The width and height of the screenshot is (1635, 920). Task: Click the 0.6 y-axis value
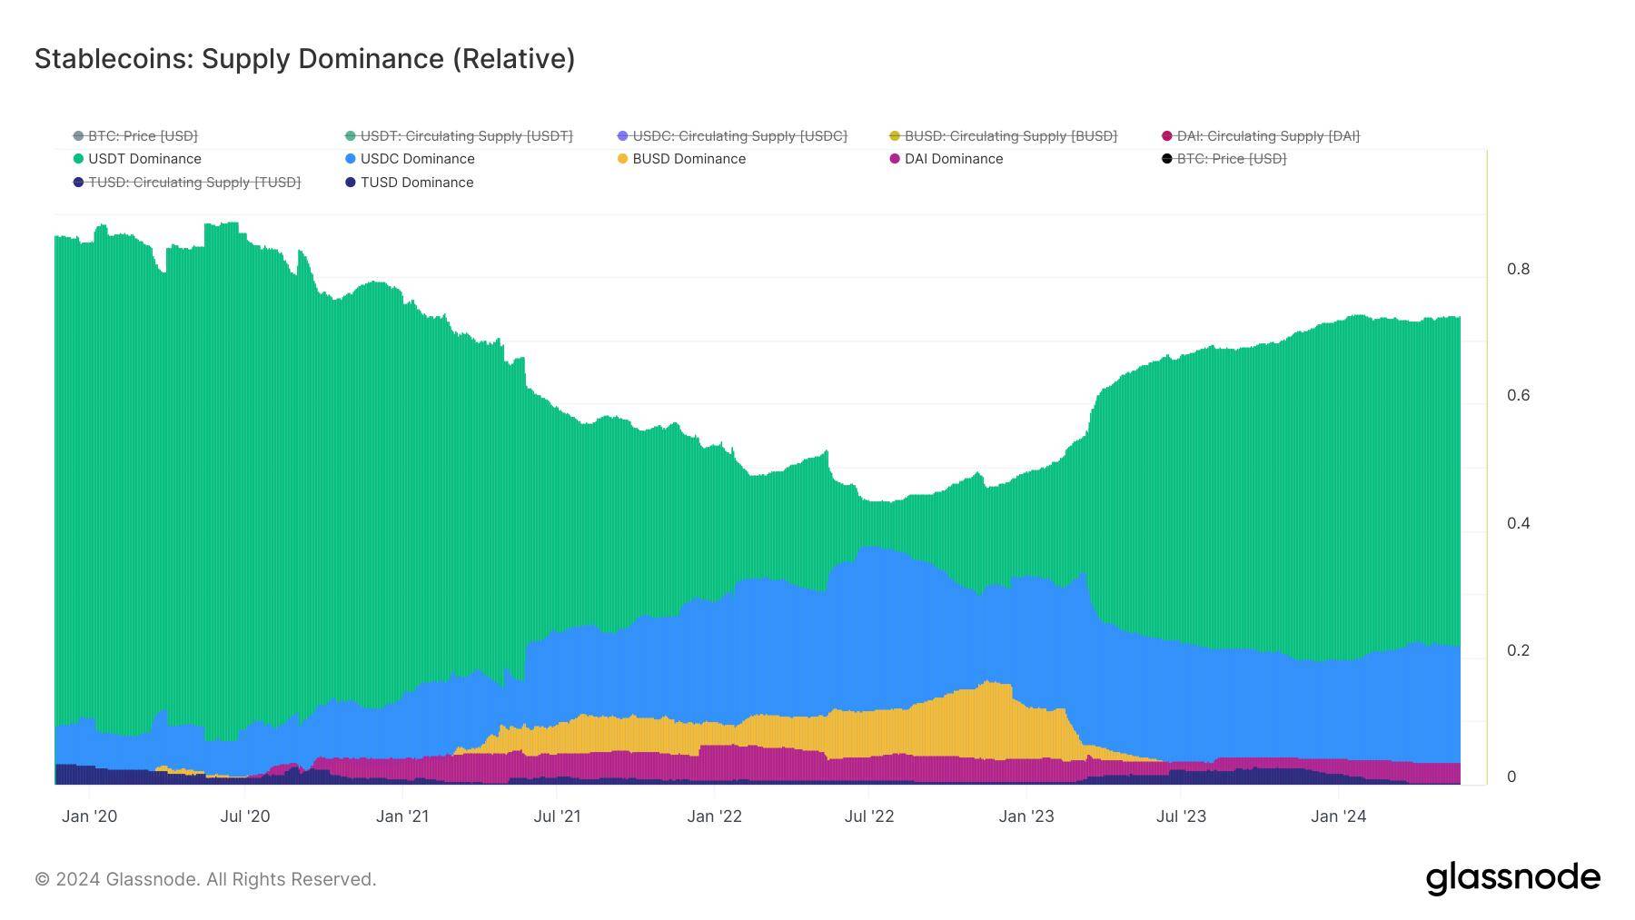1519,395
